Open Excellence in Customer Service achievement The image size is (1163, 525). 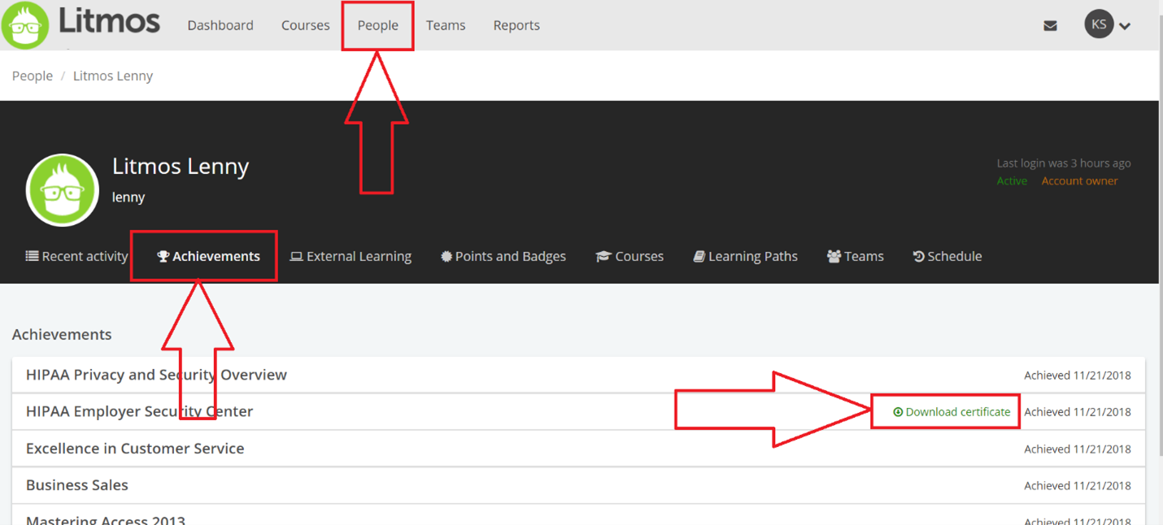578,449
